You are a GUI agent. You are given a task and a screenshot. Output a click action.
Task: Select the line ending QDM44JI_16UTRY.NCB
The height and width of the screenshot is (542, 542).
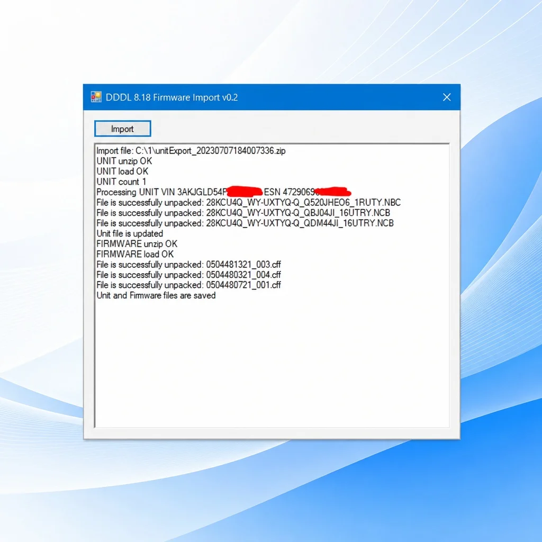pyautogui.click(x=245, y=223)
